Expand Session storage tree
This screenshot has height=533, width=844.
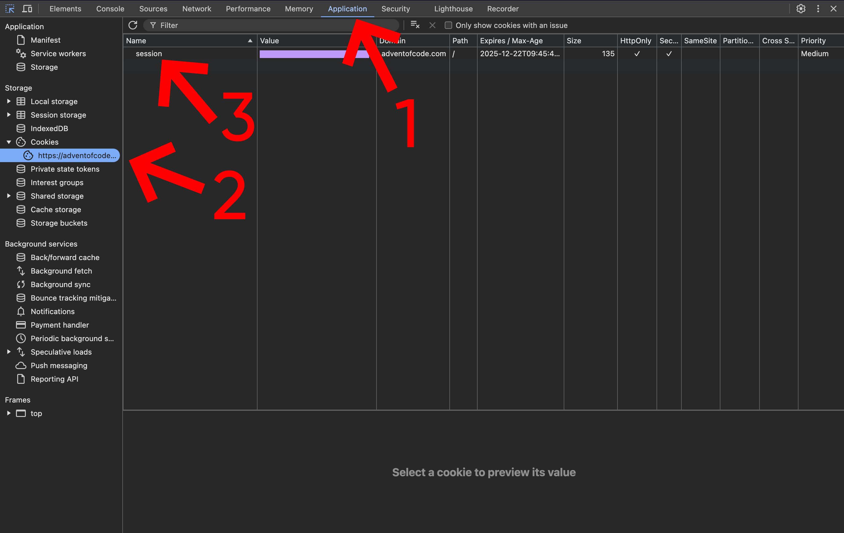(x=9, y=115)
